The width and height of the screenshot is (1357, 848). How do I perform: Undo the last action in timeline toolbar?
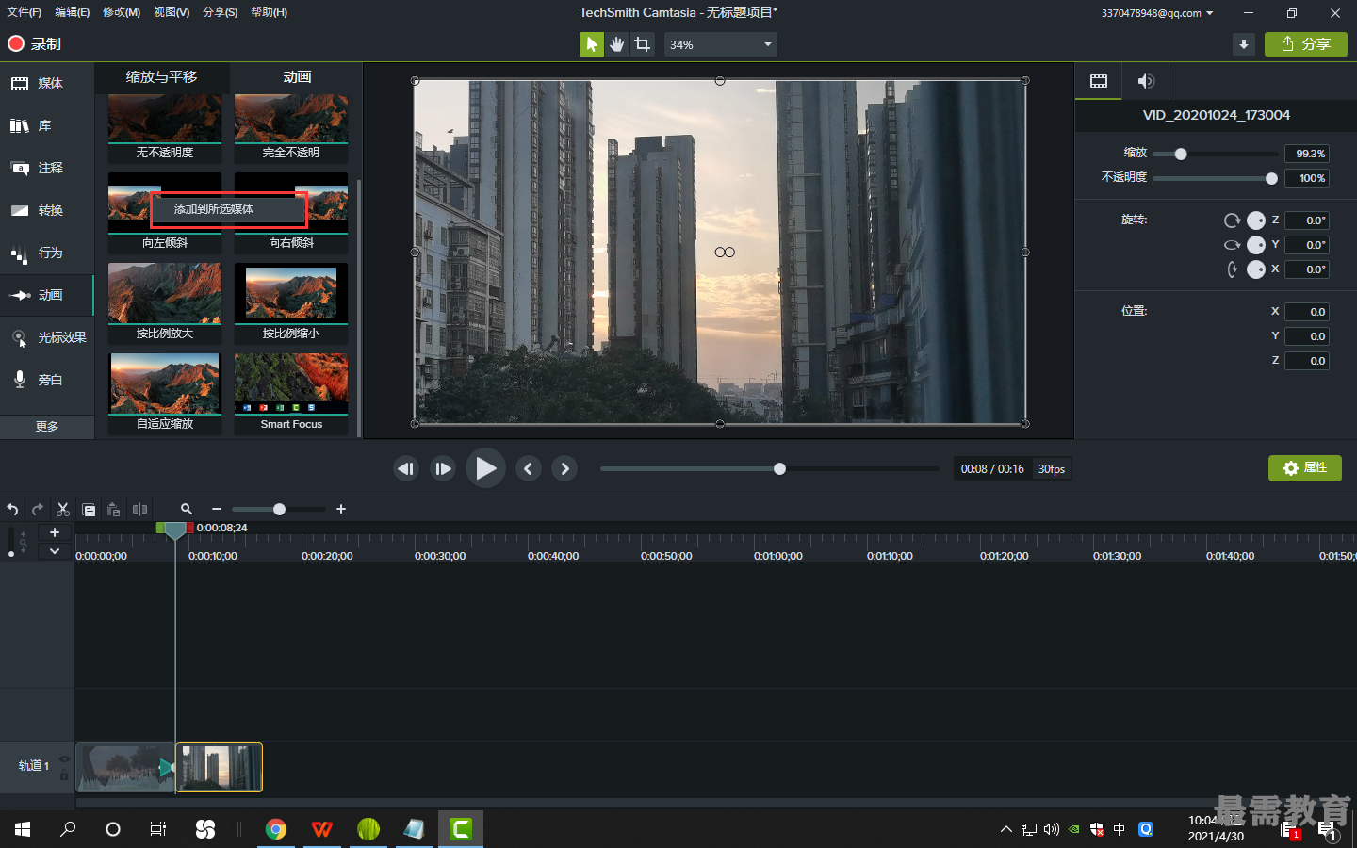click(x=12, y=510)
